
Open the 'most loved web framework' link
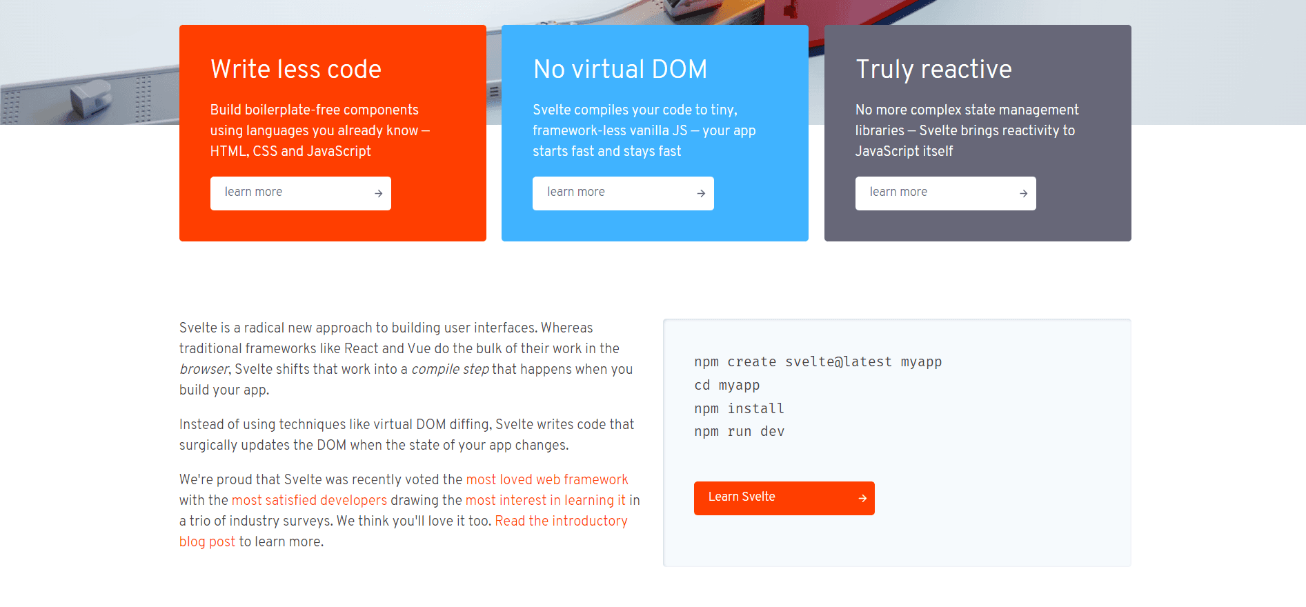[x=546, y=479]
